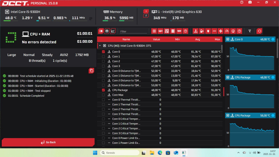The image size is (279, 157).
Task: Open info icon on CPU Package 58°C graph
Action: [273, 115]
